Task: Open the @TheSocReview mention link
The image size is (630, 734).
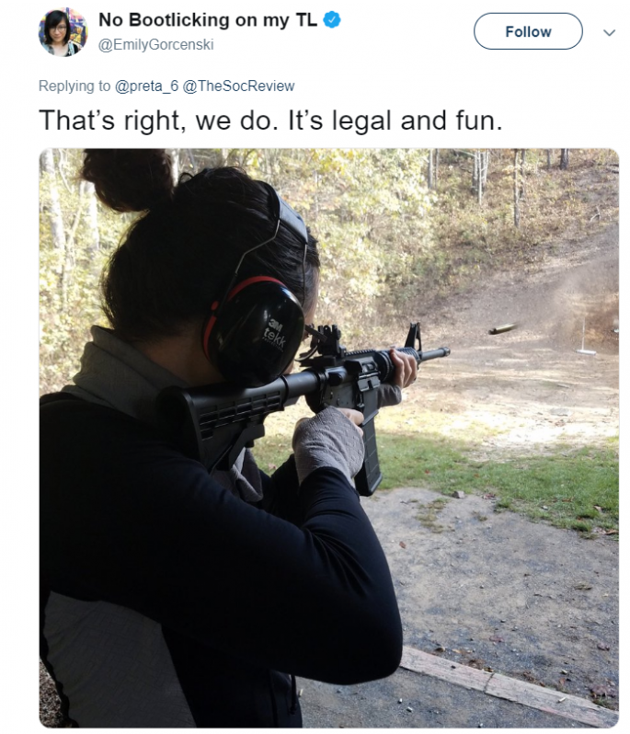Action: [x=238, y=86]
